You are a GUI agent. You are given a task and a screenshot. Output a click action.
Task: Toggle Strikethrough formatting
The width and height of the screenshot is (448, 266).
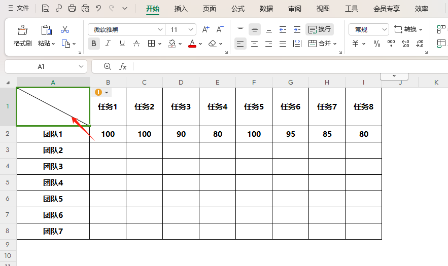pos(136,44)
